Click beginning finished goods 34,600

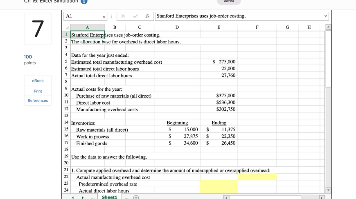[x=177, y=143]
